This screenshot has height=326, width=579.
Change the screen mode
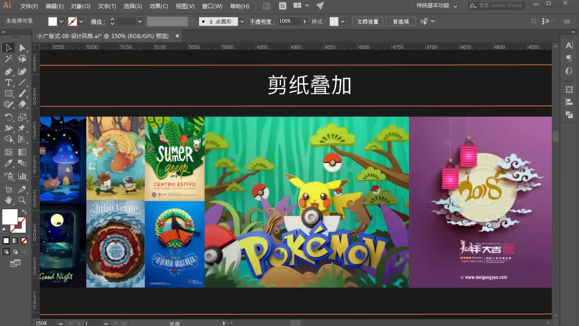[x=15, y=263]
